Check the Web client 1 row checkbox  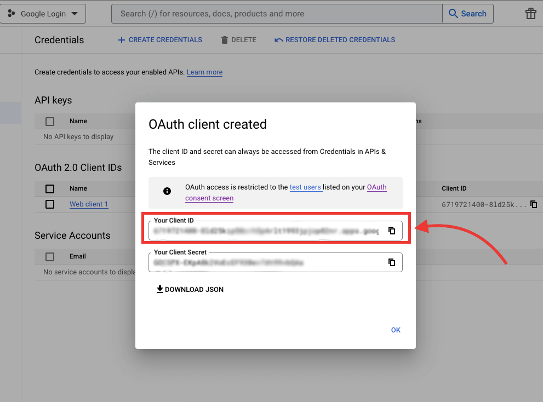point(50,204)
